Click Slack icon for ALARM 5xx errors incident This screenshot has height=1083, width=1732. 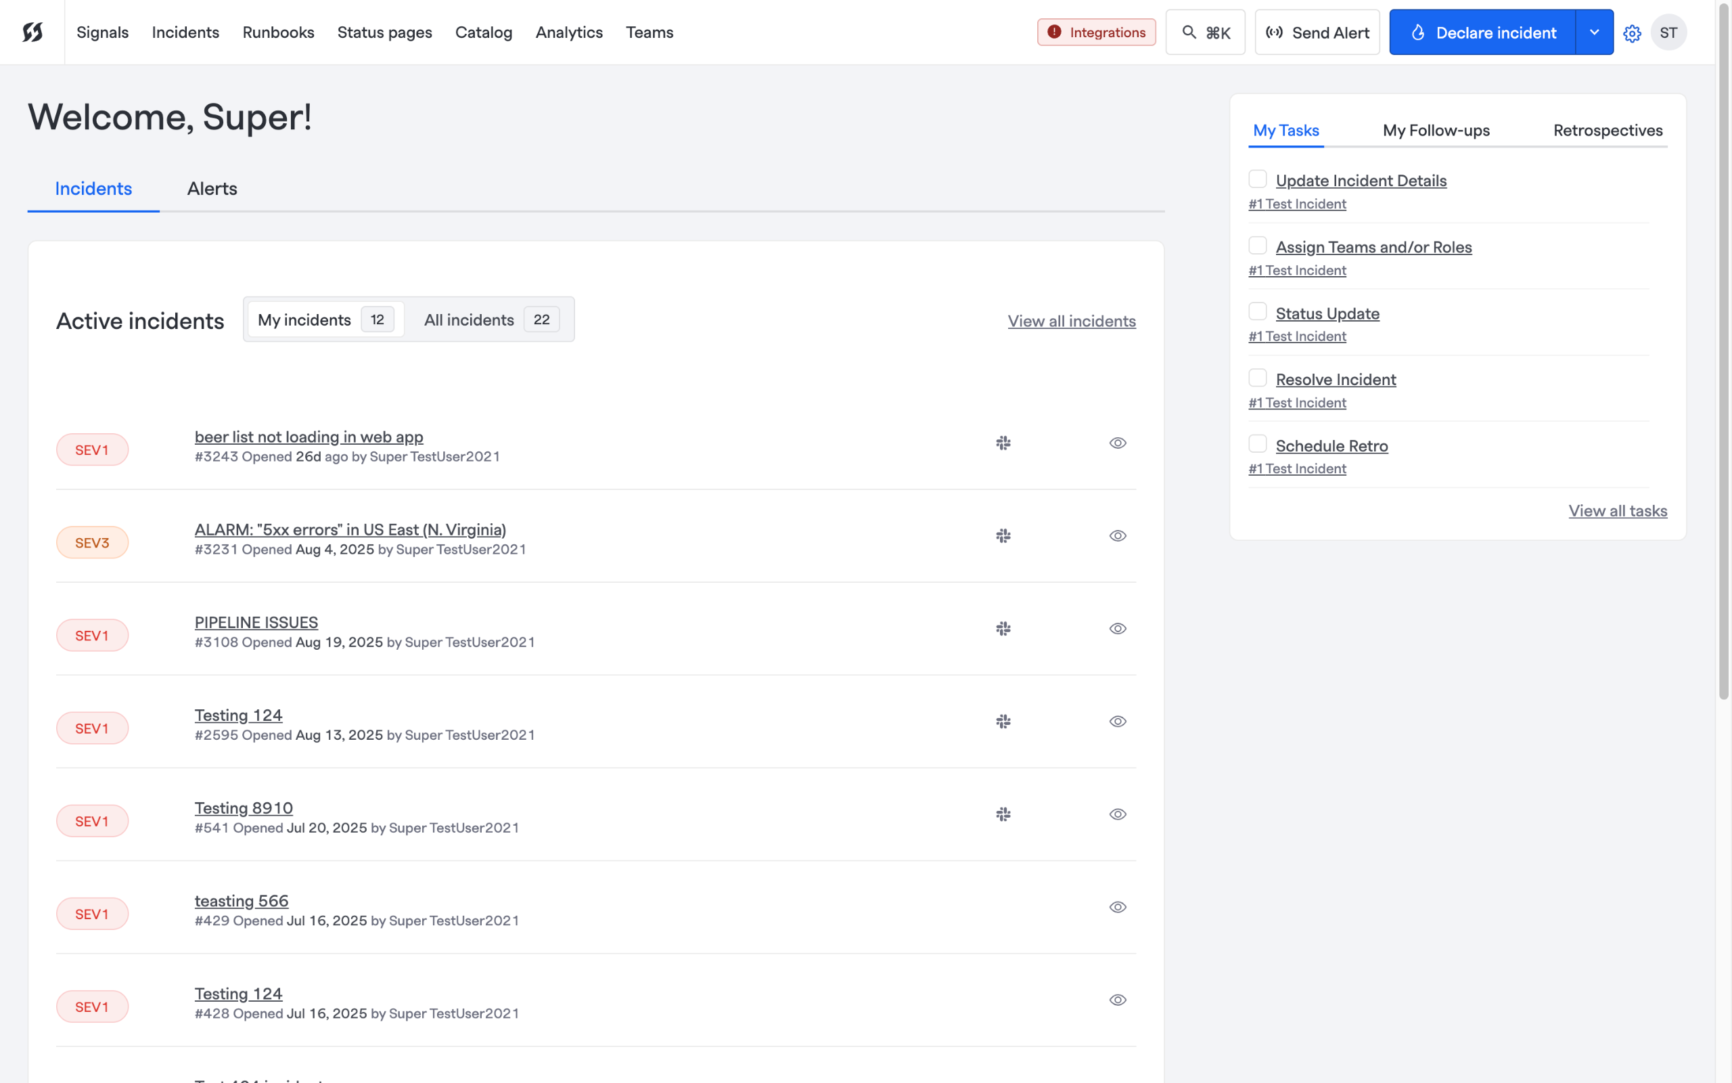coord(1003,536)
